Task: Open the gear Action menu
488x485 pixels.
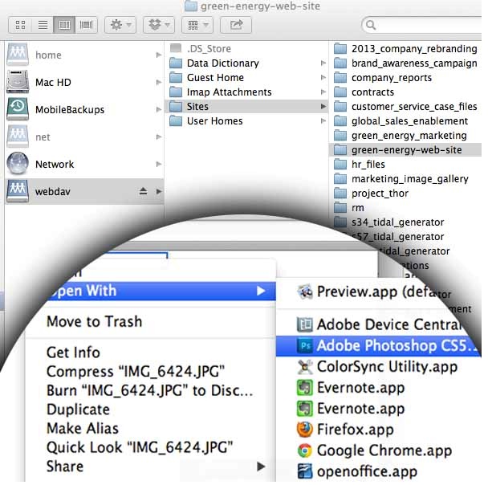Action: coord(120,25)
